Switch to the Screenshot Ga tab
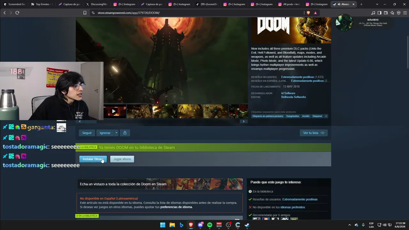This screenshot has height=230, width=409. 14,4
